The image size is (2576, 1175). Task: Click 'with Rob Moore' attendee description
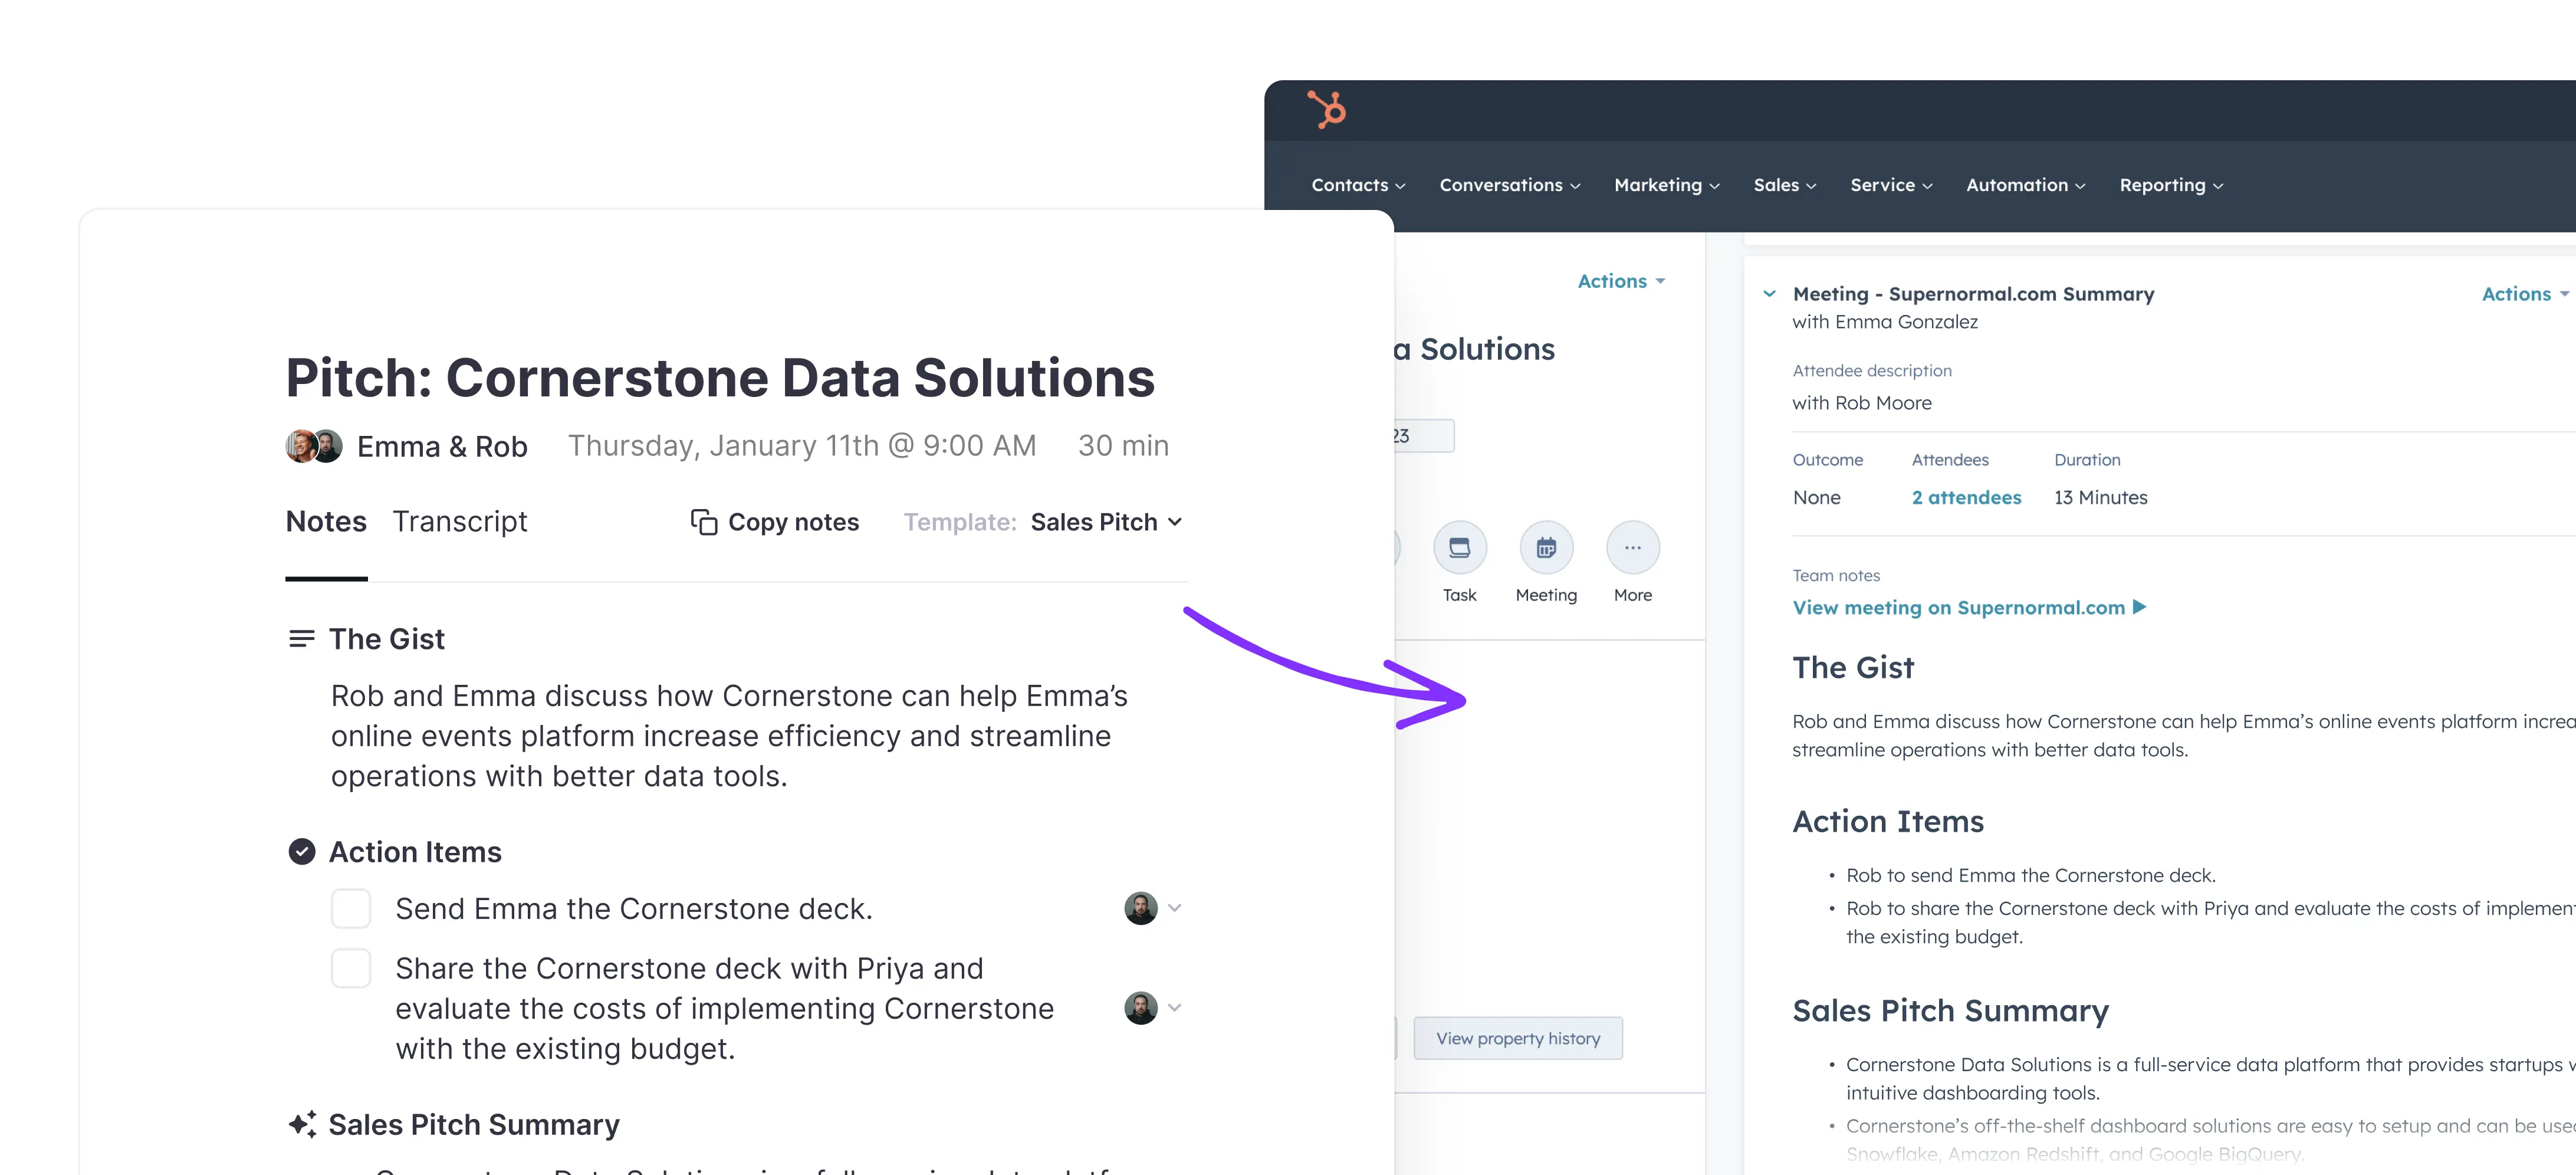tap(1861, 402)
